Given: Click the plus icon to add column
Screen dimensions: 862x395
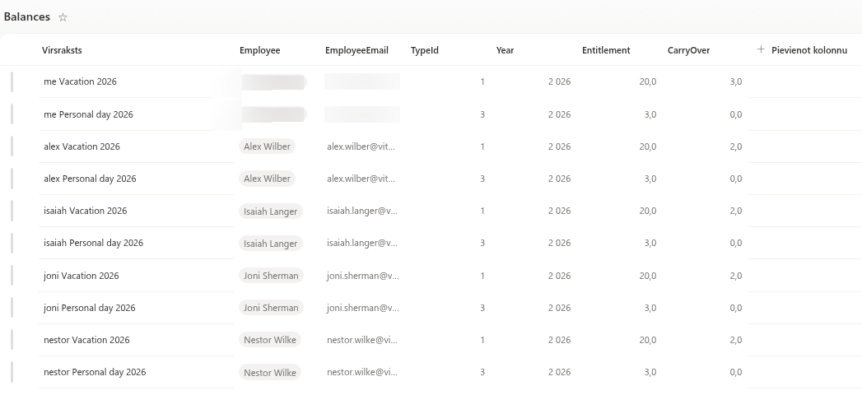Looking at the screenshot, I should pyautogui.click(x=761, y=49).
